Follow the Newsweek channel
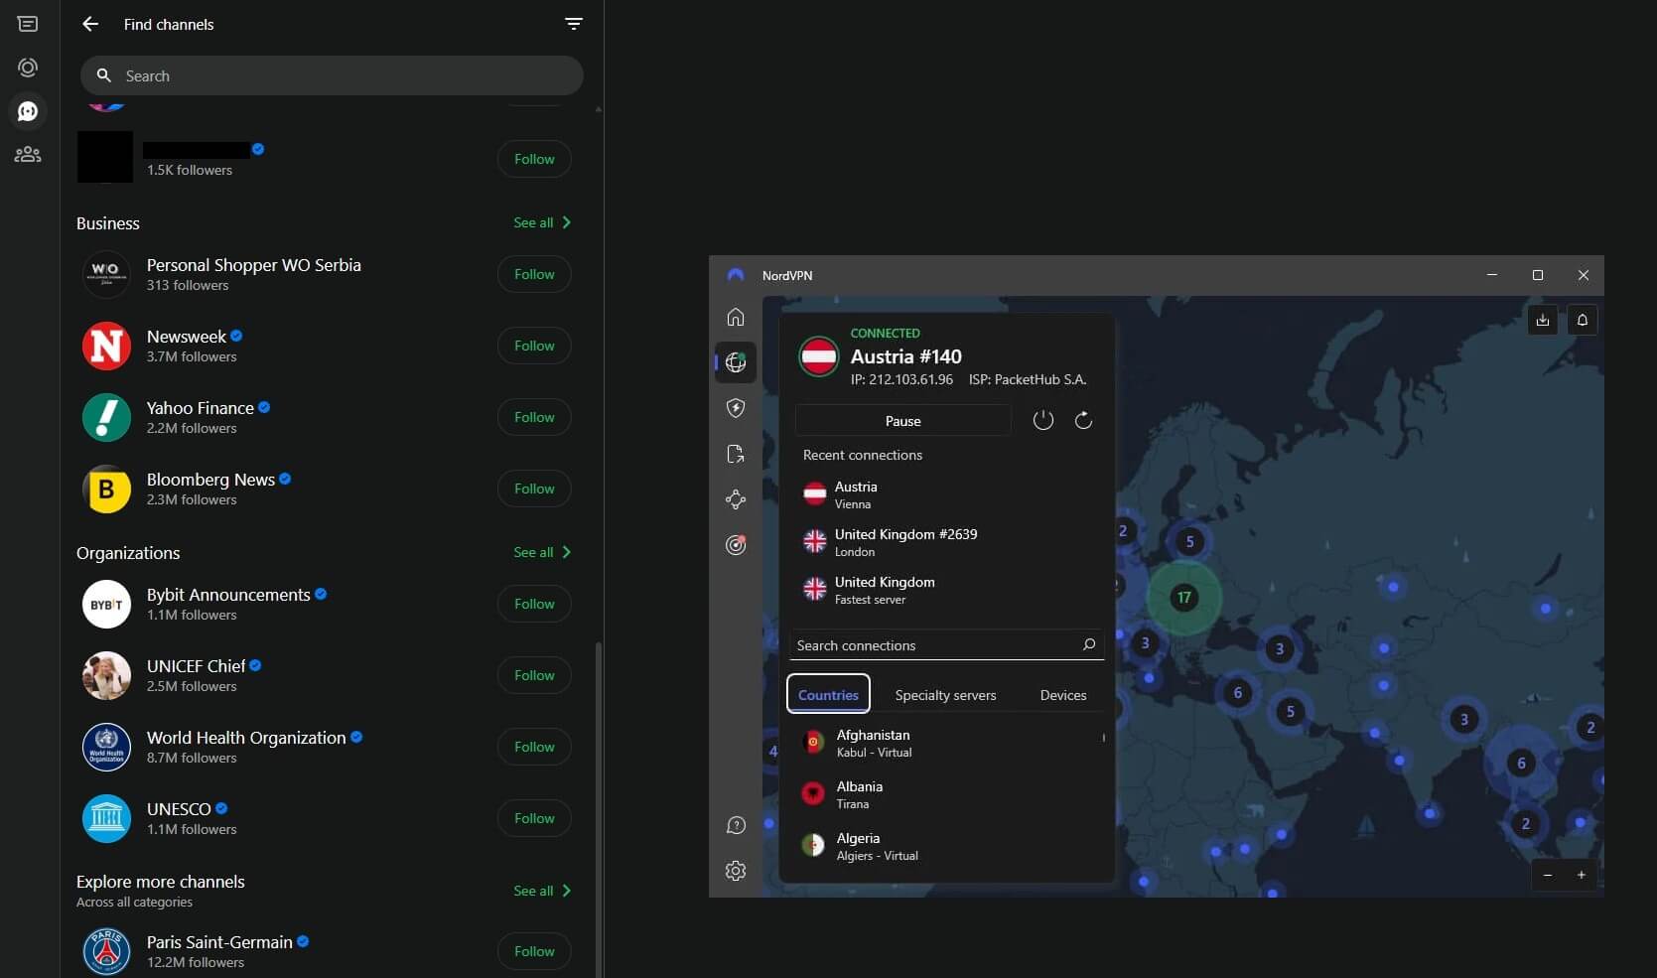The width and height of the screenshot is (1657, 978). (534, 346)
